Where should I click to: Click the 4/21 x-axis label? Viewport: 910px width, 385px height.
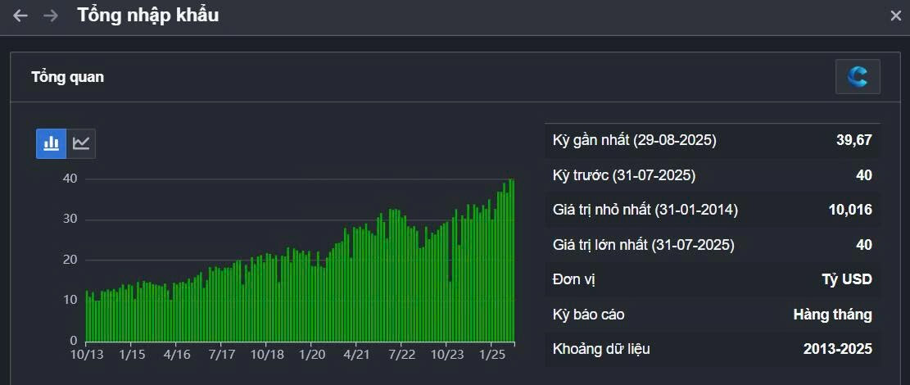coord(356,354)
